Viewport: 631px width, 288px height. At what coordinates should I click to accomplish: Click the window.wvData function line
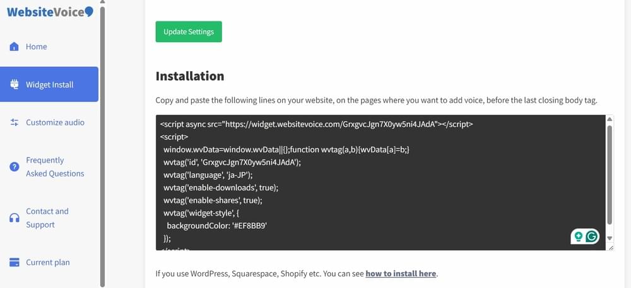coord(286,149)
